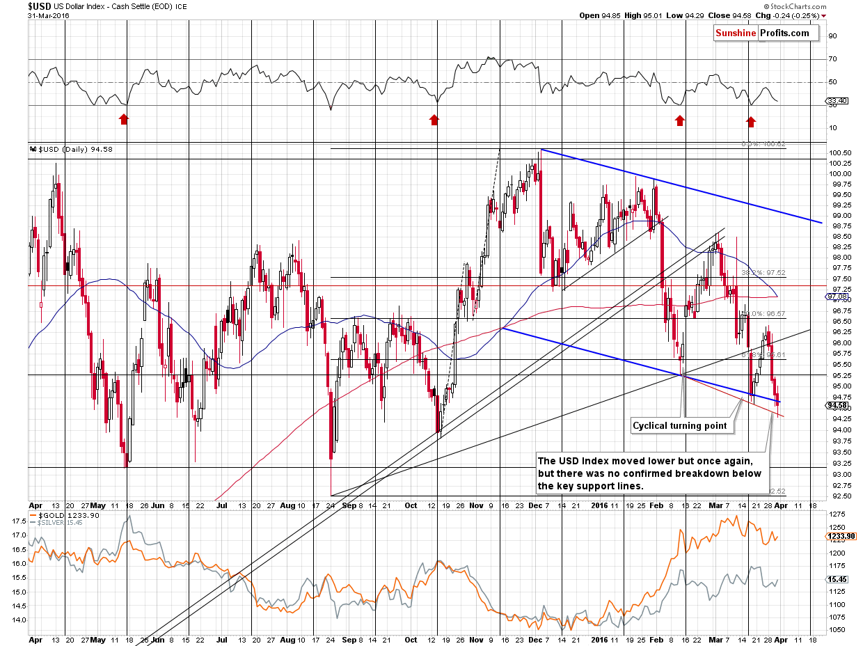Viewport: 863px width, 646px height.
Task: Click the red arrow under RSI near mid-October
Action: (x=435, y=120)
